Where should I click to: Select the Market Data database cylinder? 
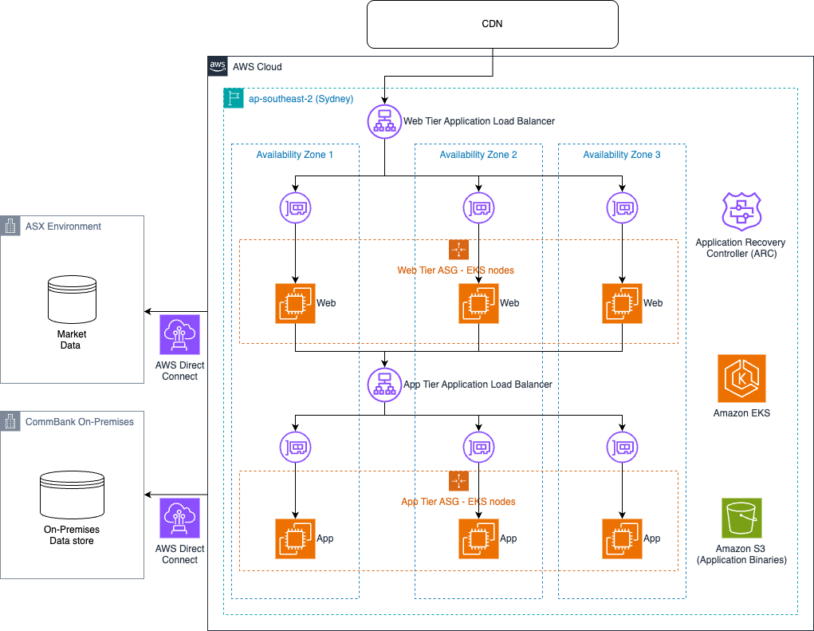(73, 300)
